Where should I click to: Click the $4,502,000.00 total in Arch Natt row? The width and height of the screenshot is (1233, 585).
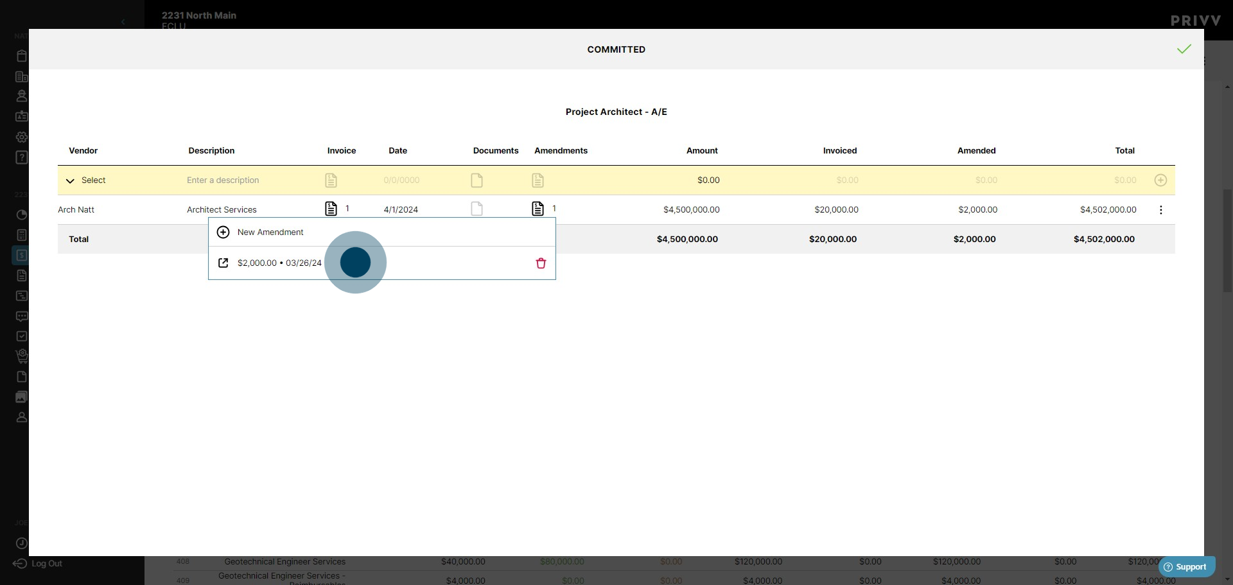click(1108, 210)
